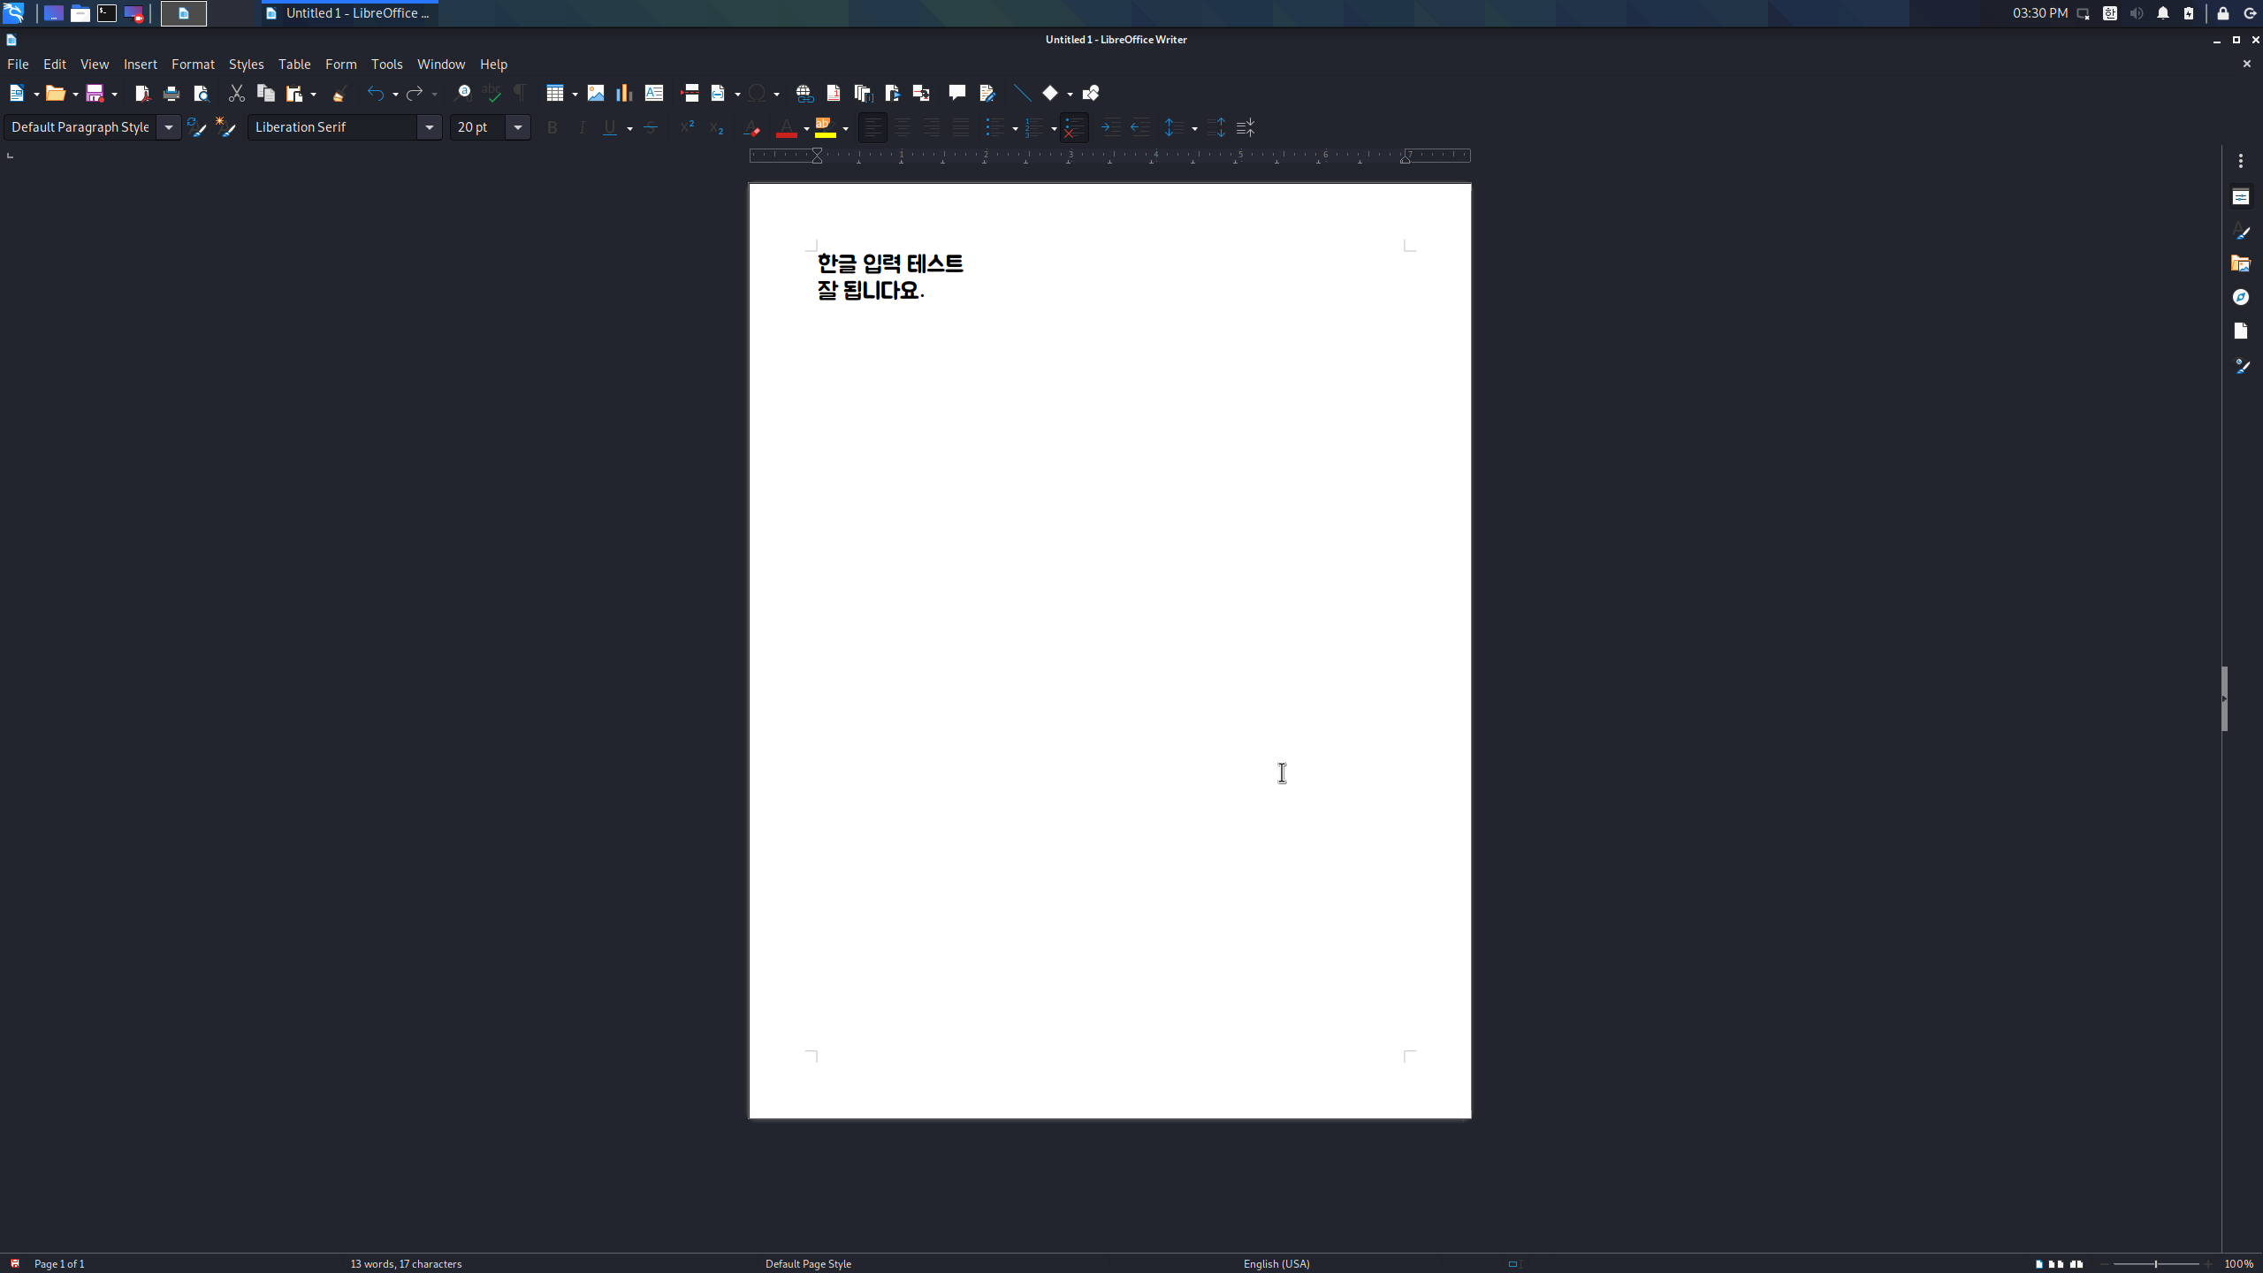Click the Cut scissors icon
Viewport: 2263px width, 1273px height.
coord(236,93)
